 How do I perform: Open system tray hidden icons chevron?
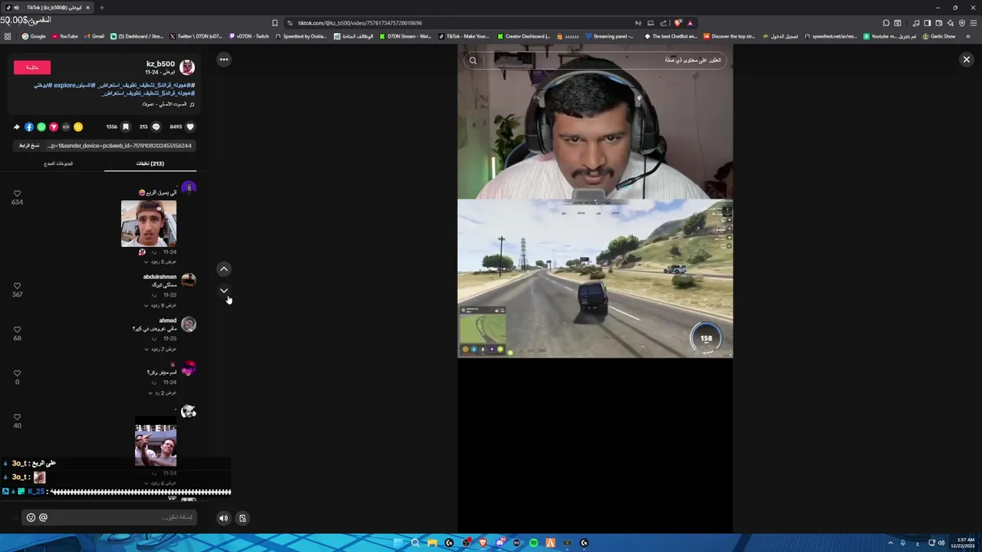point(890,543)
